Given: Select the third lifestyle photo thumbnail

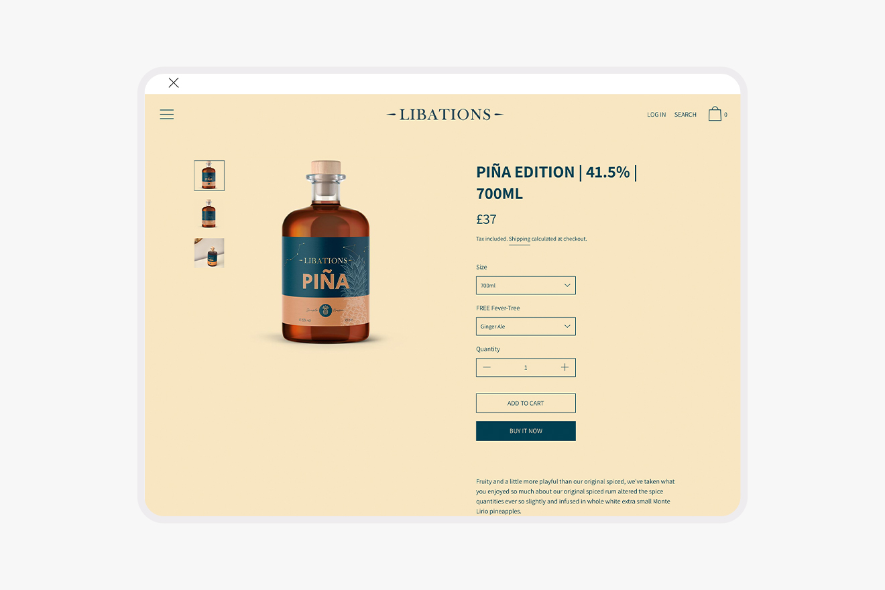Looking at the screenshot, I should pos(209,253).
